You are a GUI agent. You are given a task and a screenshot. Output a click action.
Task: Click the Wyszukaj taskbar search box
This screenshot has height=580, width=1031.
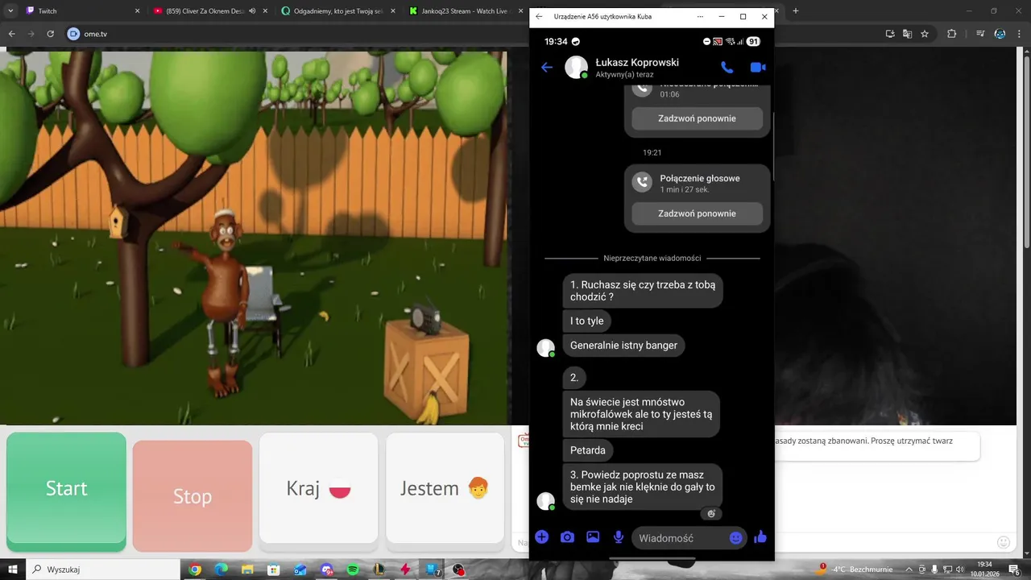click(x=102, y=570)
